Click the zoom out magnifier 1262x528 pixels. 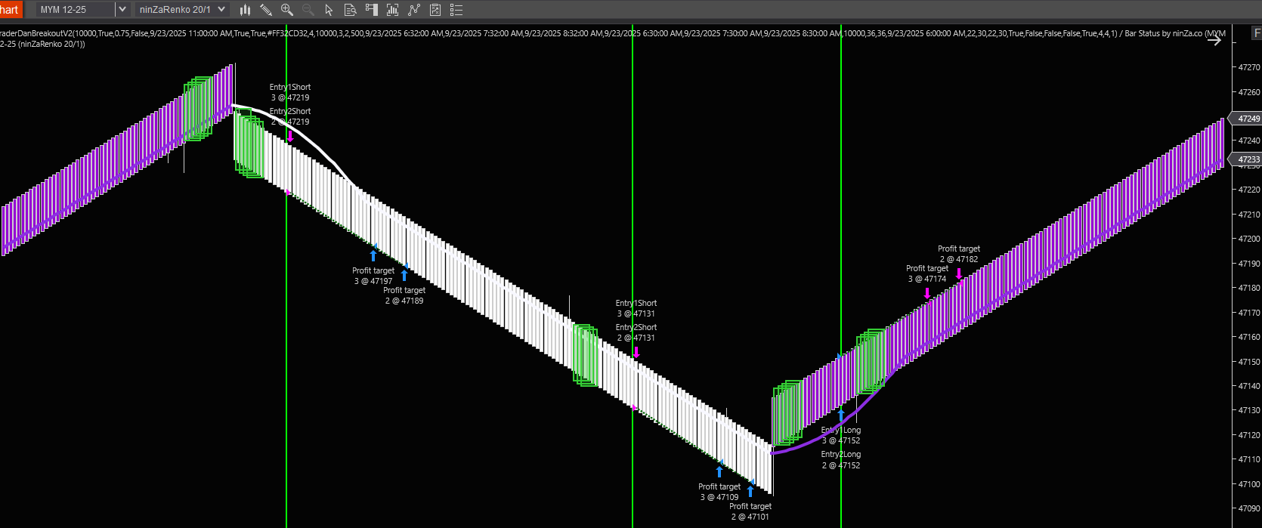click(x=308, y=10)
